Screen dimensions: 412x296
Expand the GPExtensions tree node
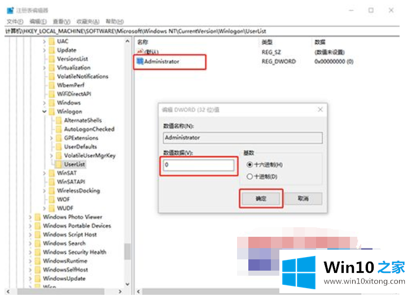pos(51,138)
